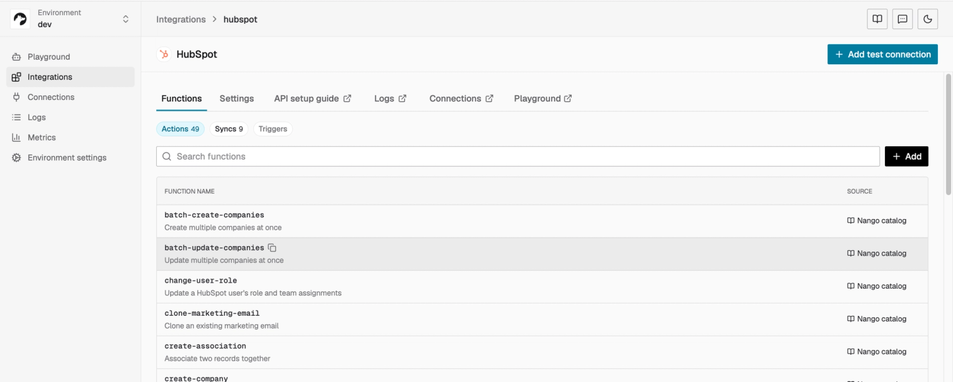Viewport: 953px width, 382px height.
Task: Open the API setup guide tab
Action: [x=312, y=99]
